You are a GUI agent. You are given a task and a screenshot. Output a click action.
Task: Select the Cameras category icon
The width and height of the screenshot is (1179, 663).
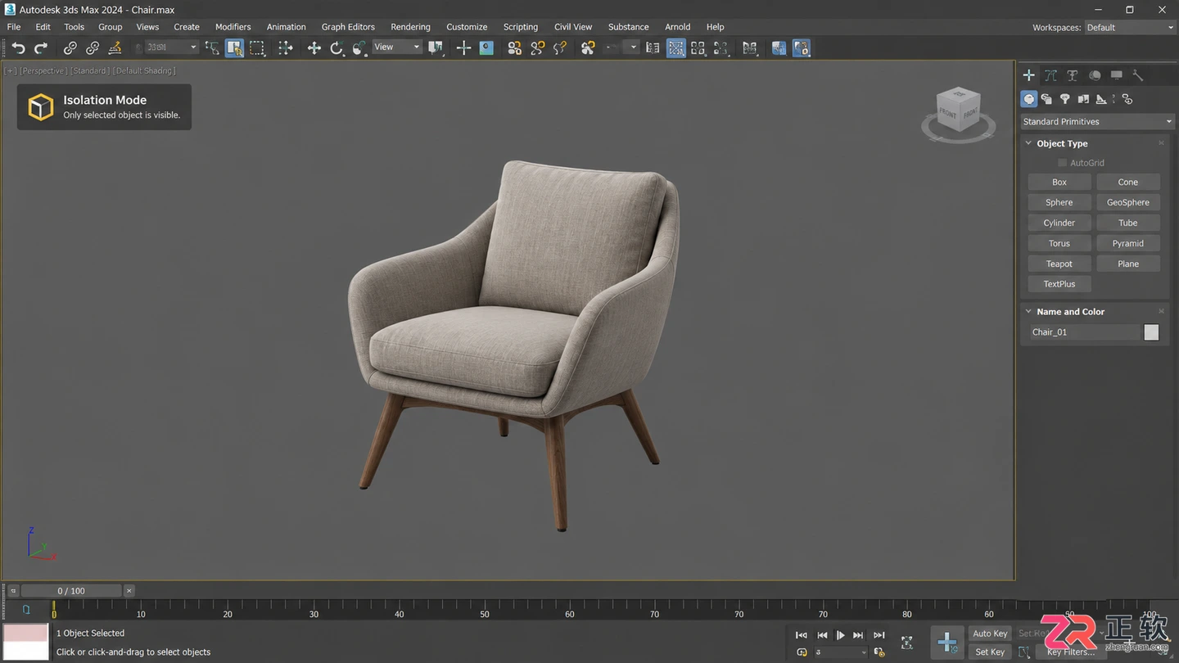(x=1083, y=99)
